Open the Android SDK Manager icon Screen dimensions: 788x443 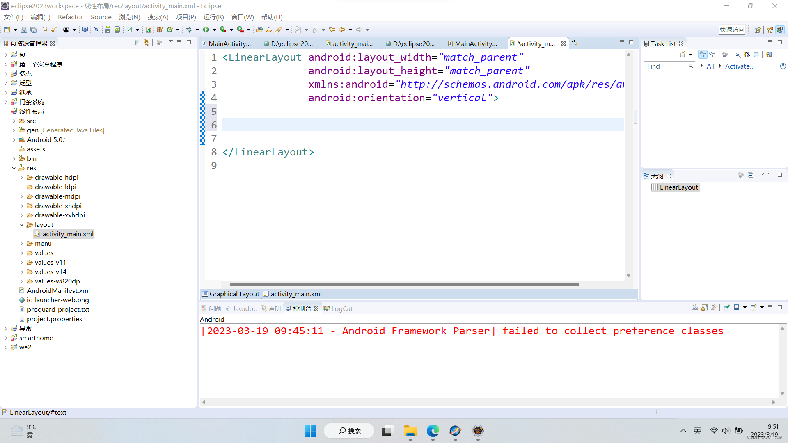pos(108,30)
